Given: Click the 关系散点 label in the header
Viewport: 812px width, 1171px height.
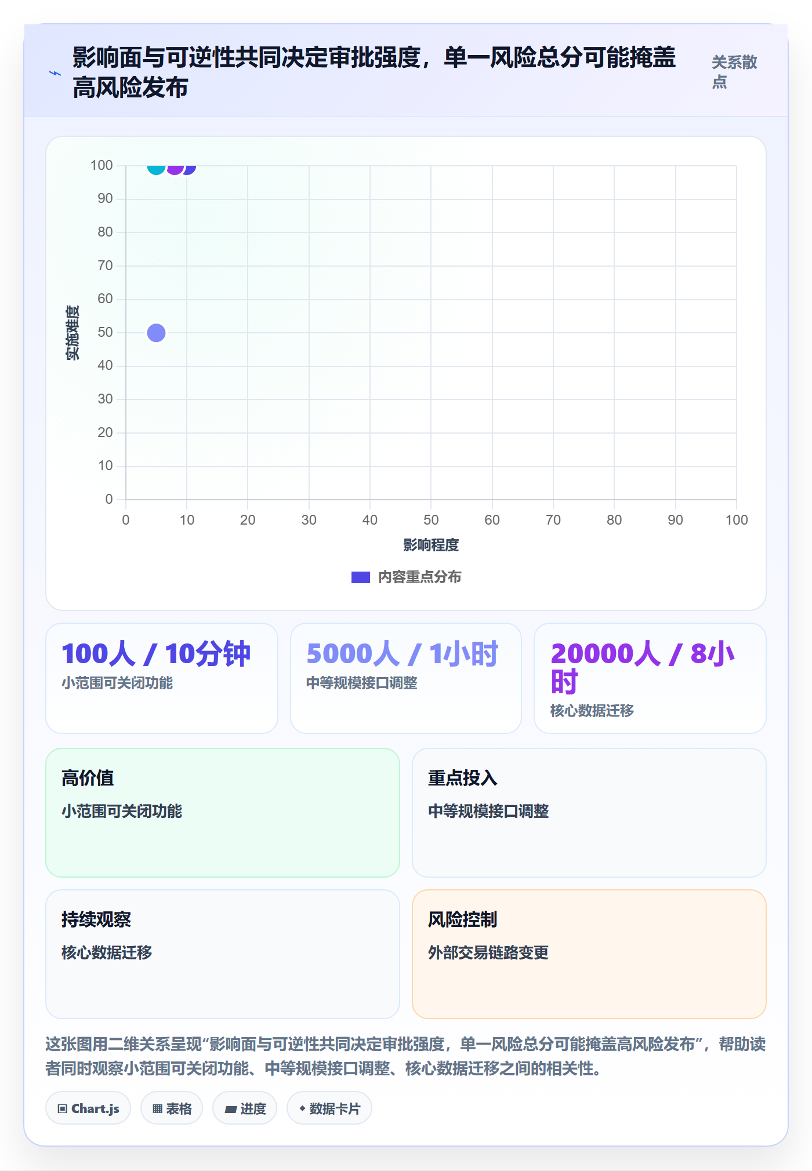Looking at the screenshot, I should (x=734, y=72).
